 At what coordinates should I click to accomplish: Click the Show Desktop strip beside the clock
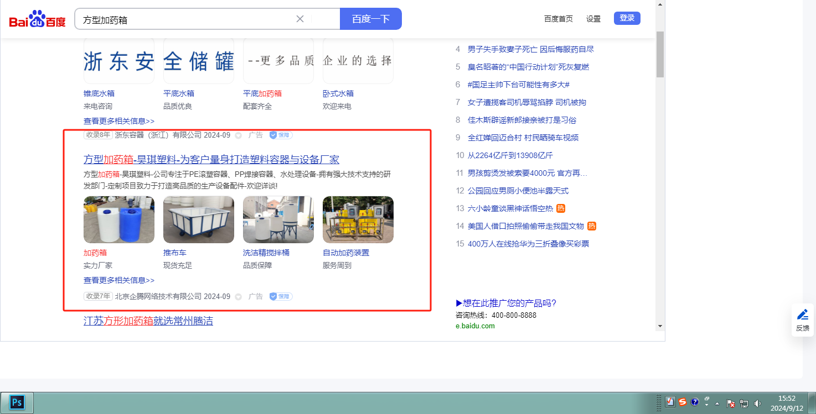tap(811, 402)
